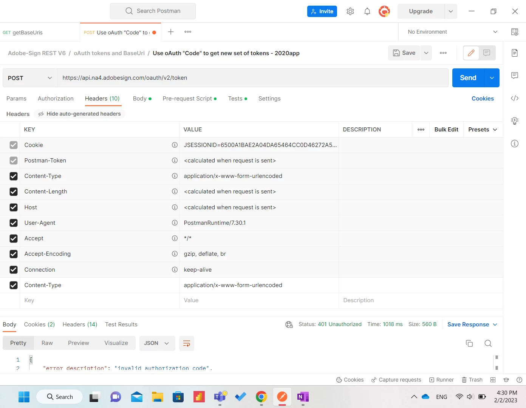The image size is (526, 408).
Task: Uncheck the Accept-Encoding header
Action: point(14,254)
